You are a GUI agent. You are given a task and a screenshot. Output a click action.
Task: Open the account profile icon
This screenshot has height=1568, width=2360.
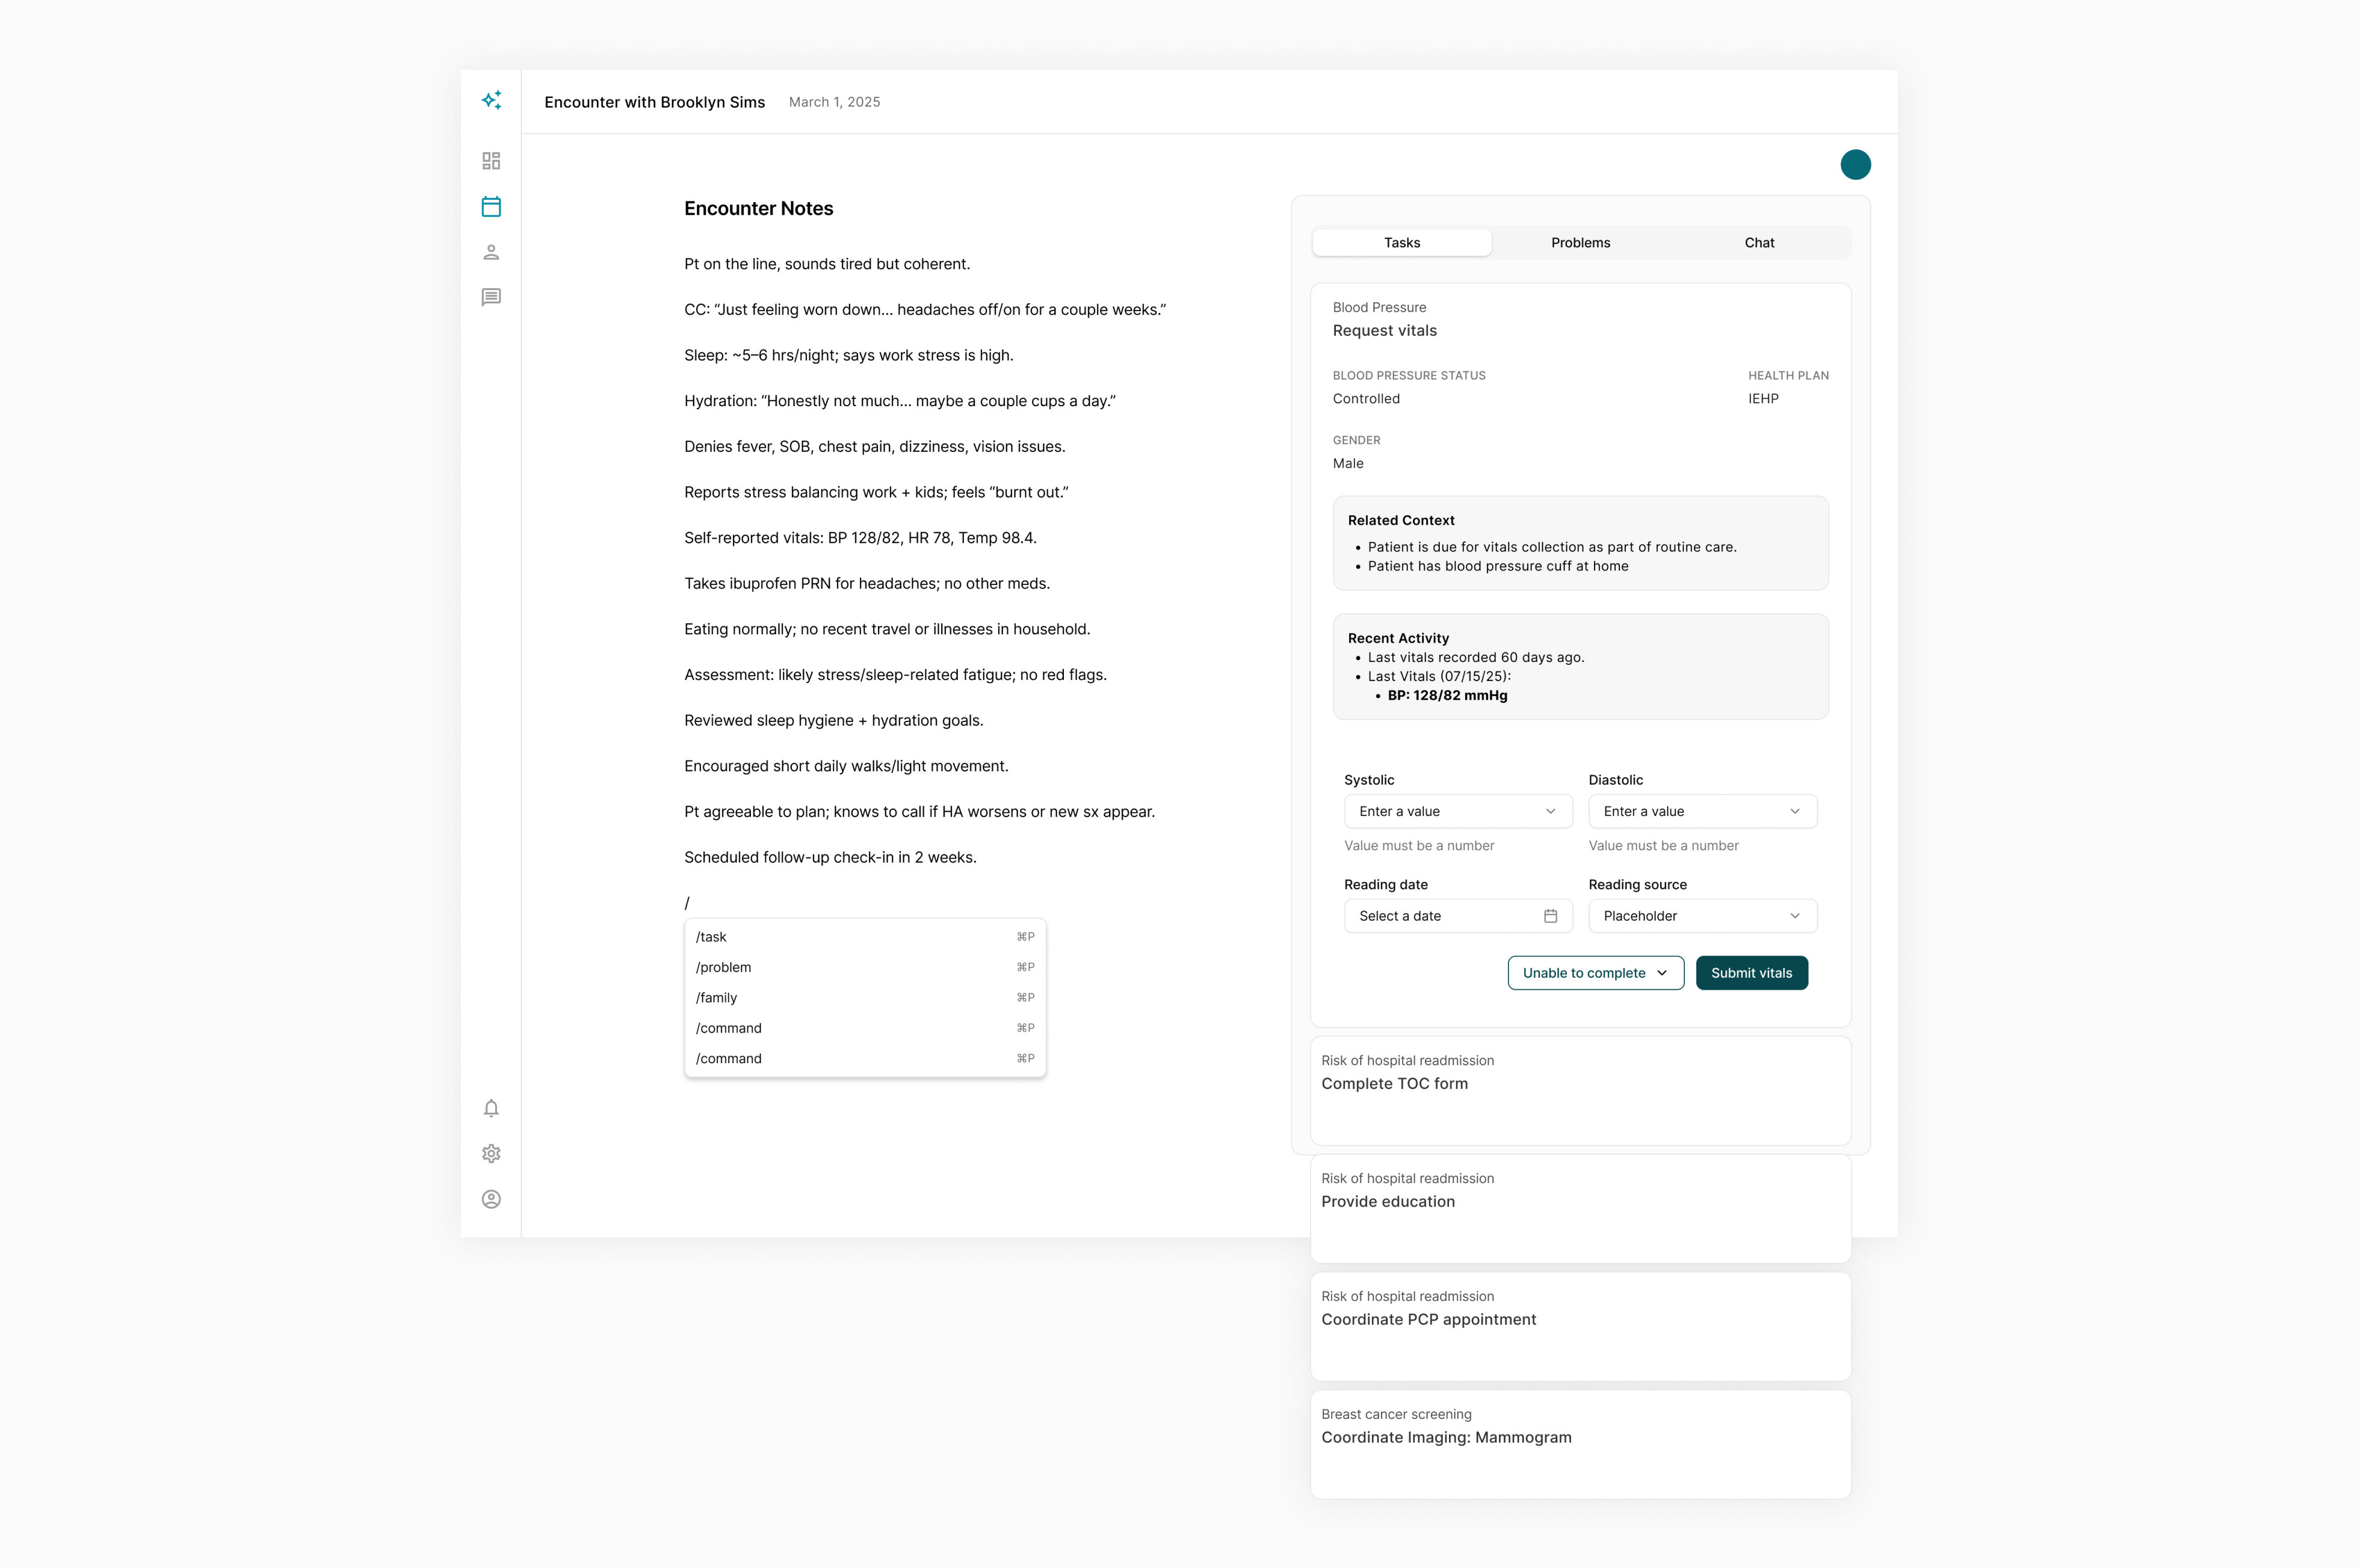(x=491, y=1199)
